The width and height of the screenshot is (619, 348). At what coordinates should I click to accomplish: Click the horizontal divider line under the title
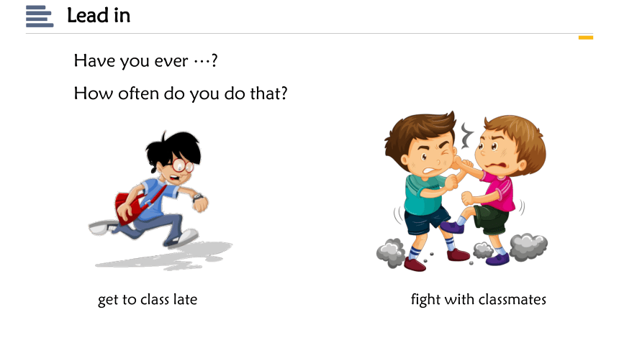309,34
